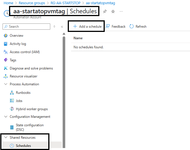The image size is (190, 150).
Task: Select Hybrid worker groups menu item
Action: (x=32, y=109)
